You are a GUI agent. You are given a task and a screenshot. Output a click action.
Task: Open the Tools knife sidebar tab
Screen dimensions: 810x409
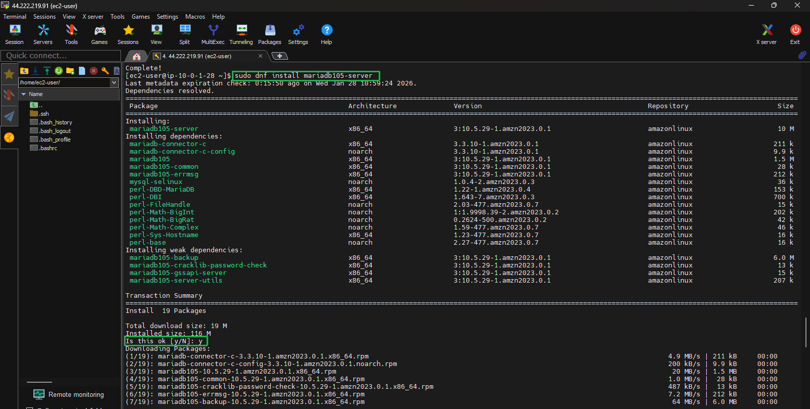click(x=9, y=95)
